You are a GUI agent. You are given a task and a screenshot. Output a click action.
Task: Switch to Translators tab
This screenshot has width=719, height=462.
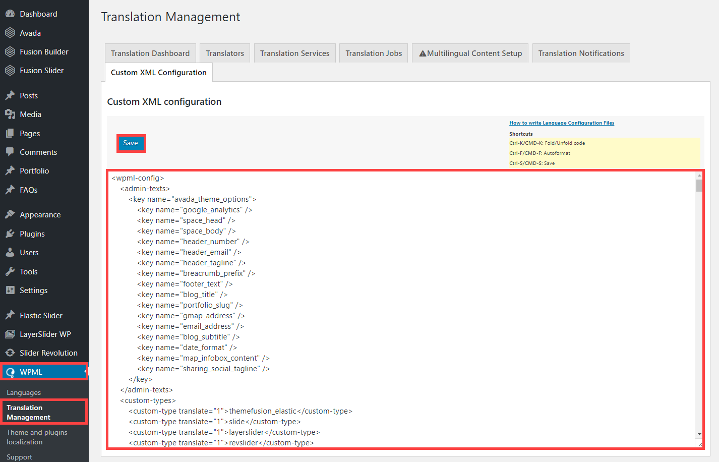tap(225, 53)
